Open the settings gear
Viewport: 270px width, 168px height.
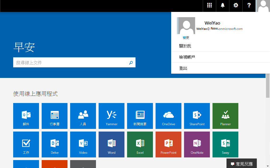[x=236, y=5]
